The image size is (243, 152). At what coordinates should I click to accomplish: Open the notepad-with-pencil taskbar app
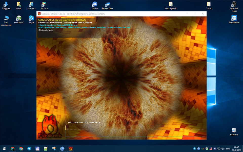(x=46, y=149)
